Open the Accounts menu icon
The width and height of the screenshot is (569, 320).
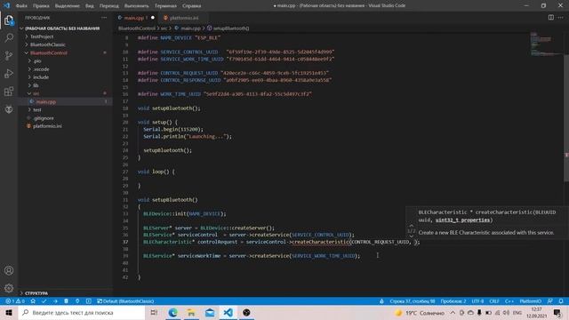coord(9,270)
